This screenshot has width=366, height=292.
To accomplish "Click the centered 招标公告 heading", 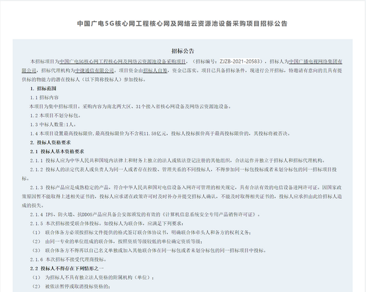I will point(183,51).
